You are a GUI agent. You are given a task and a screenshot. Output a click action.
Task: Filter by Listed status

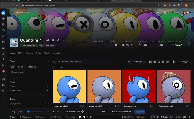click(x=21, y=67)
